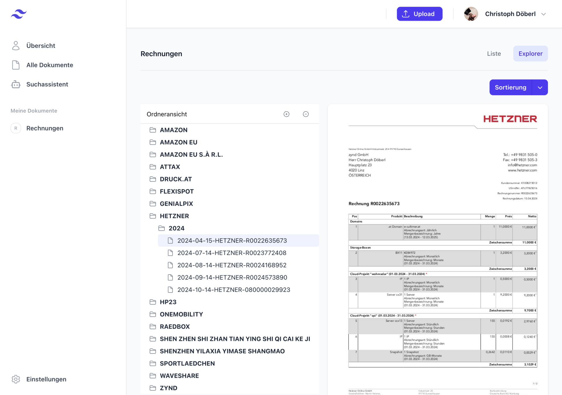Expand the AMAZON EU folder

[178, 142]
